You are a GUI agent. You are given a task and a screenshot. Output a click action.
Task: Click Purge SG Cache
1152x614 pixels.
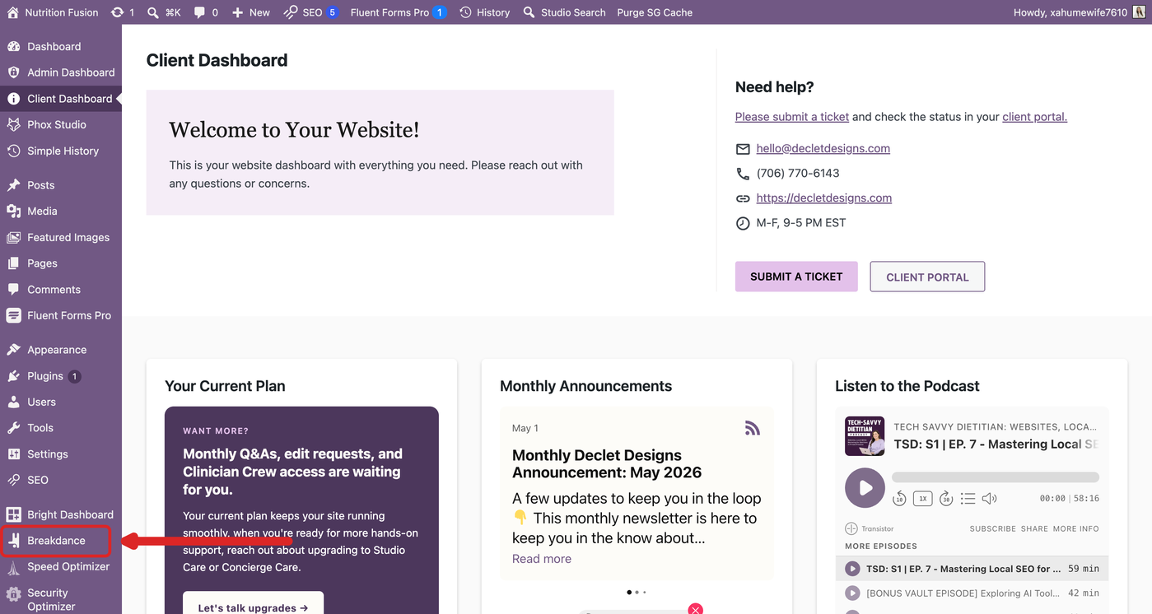coord(655,12)
